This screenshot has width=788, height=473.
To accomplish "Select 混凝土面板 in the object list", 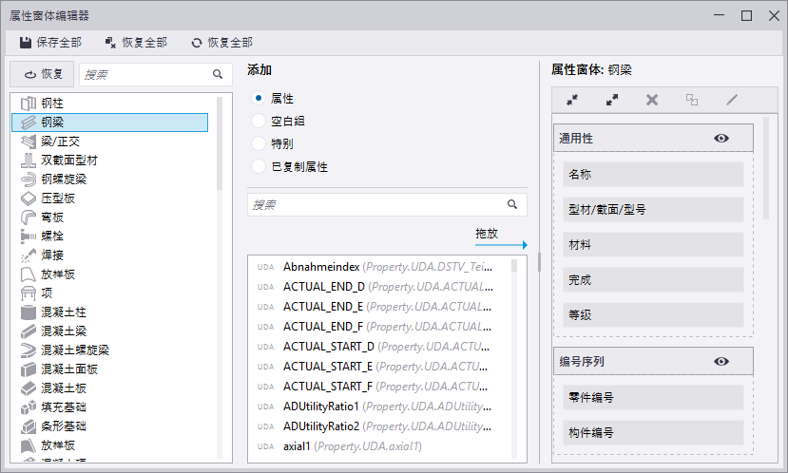I will (109, 369).
